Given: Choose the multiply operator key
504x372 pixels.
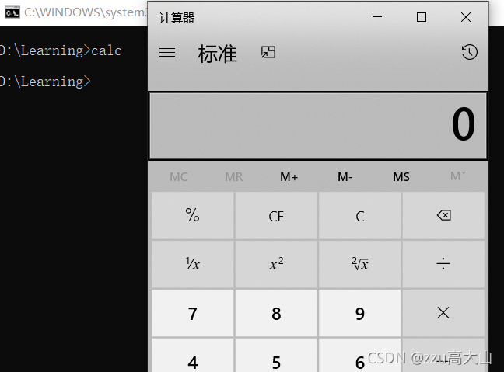Looking at the screenshot, I should (x=443, y=313).
